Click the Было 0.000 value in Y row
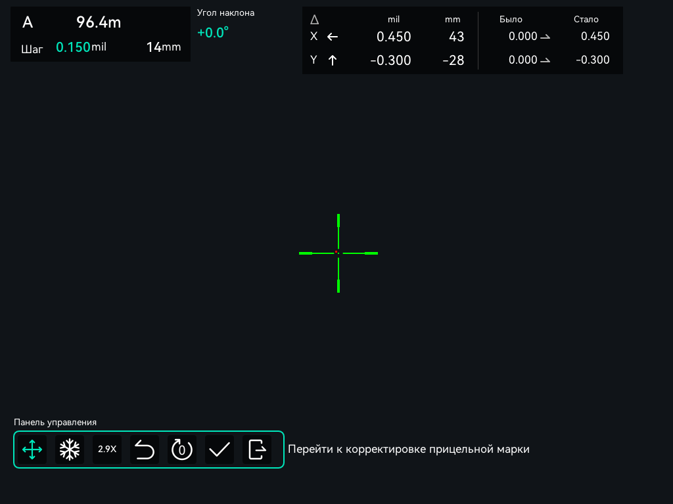This screenshot has height=504, width=673. (x=522, y=60)
